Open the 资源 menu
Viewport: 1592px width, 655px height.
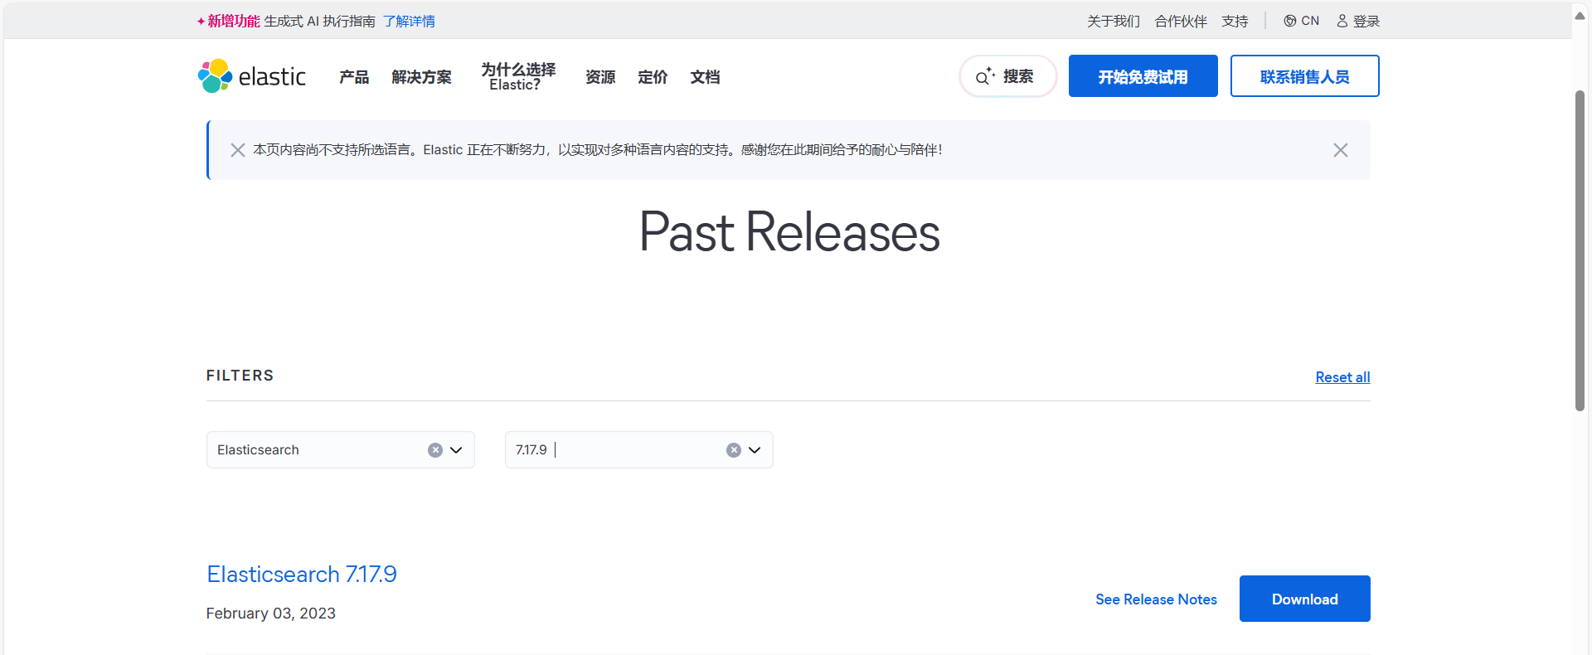pos(600,77)
